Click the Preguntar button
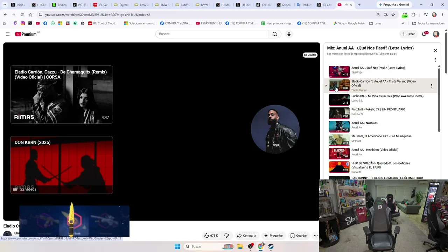The width and height of the screenshot is (448, 252). (x=273, y=236)
